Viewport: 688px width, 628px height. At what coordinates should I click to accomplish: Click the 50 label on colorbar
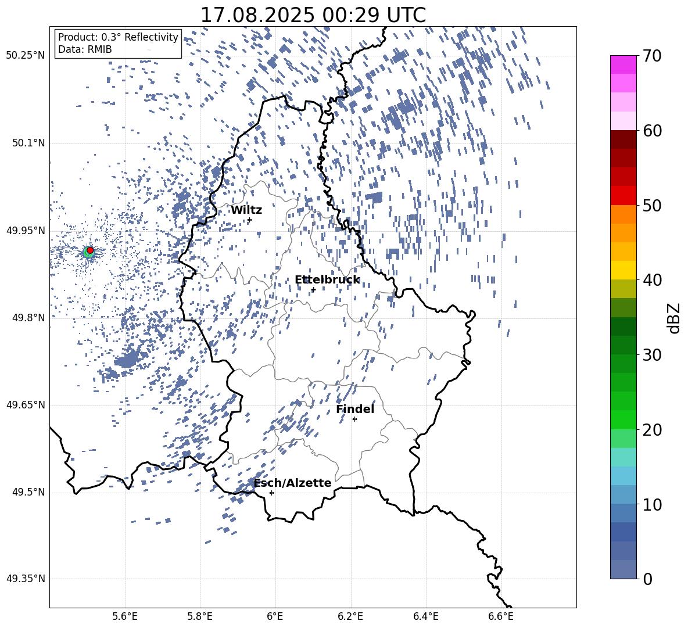(x=652, y=205)
